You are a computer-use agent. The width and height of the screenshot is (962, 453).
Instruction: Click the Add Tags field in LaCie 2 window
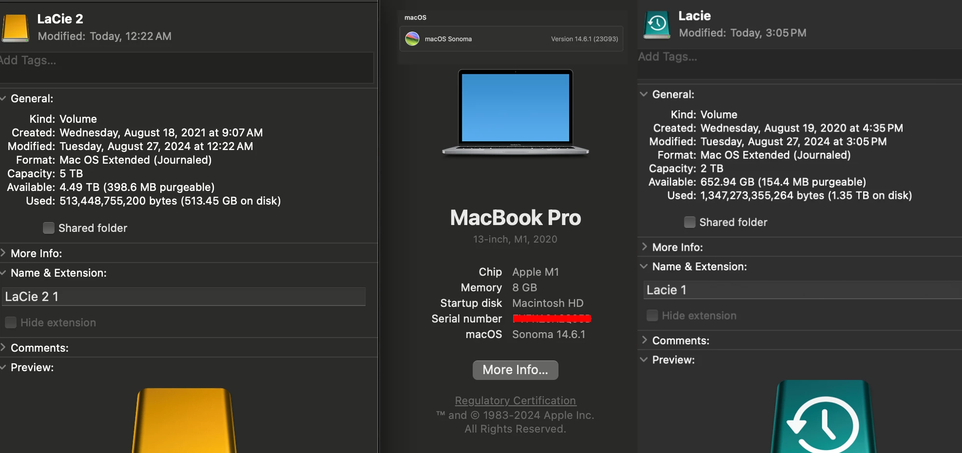coord(187,67)
